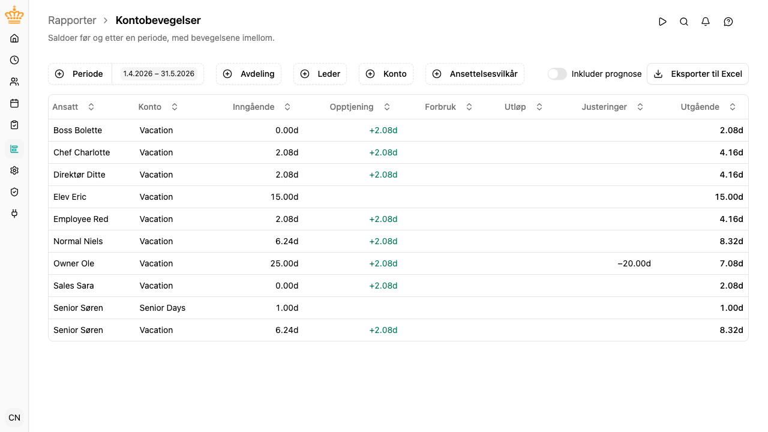Click −20.00d adjustment for Owner Ole
The width and height of the screenshot is (768, 432).
[x=634, y=263]
